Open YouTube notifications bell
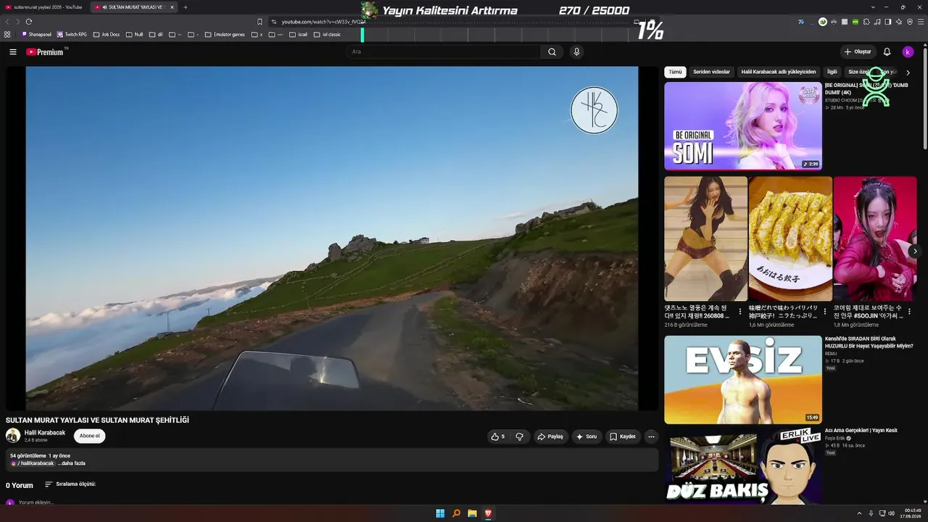This screenshot has height=522, width=928. [887, 51]
